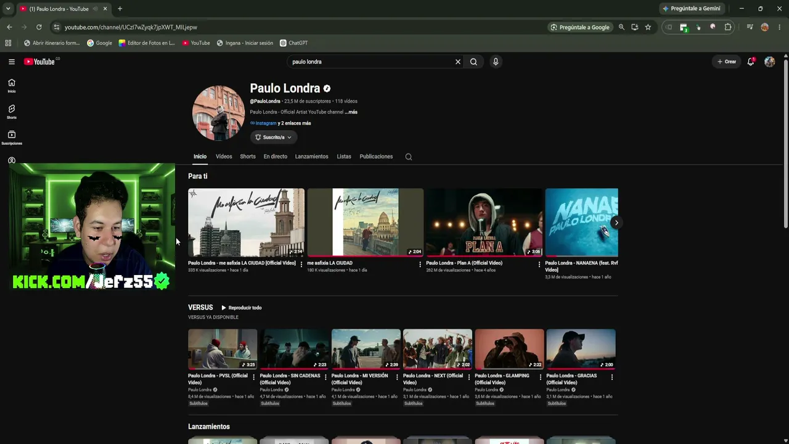Open the YouTube account avatar menu
Screen dimensions: 789x444
pos(769,62)
